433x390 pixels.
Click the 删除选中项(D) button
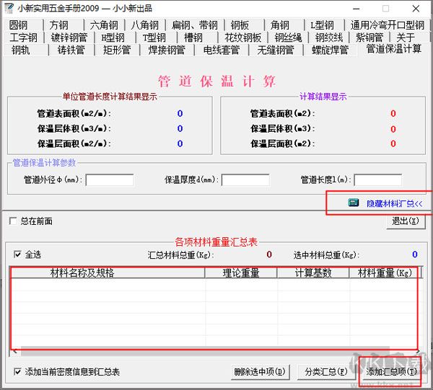260,372
